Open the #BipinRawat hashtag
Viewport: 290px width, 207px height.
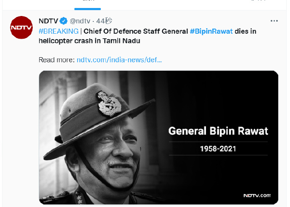pos(211,31)
